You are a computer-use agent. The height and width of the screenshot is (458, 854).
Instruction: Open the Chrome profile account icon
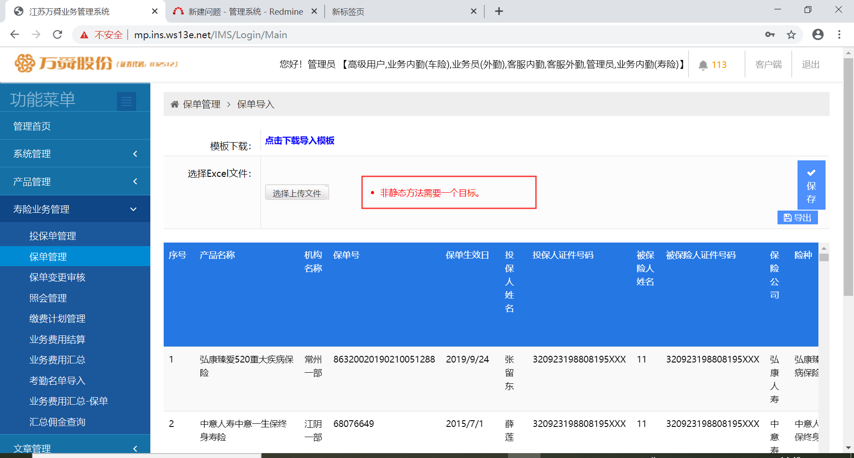coord(818,35)
